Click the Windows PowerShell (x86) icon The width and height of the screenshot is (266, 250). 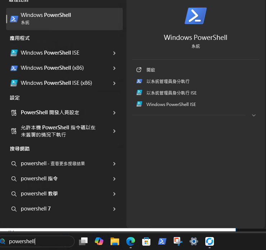14,68
